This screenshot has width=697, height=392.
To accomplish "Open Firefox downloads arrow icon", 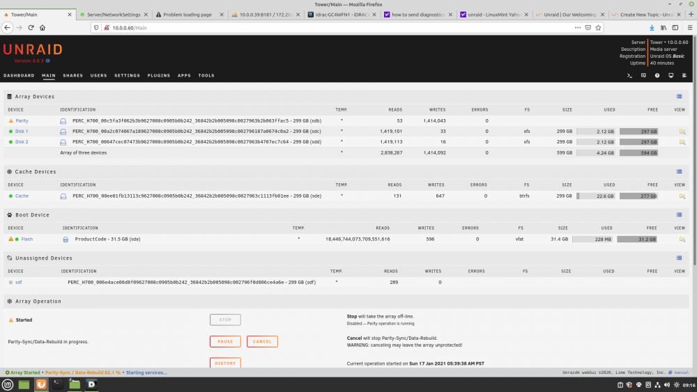I will [652, 28].
